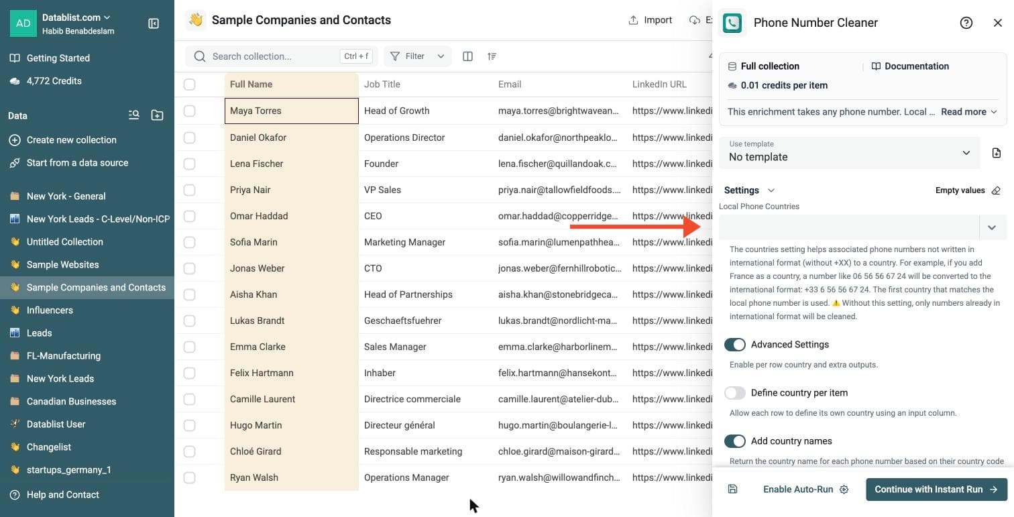
Task: Toggle Advanced Settings switch off
Action: pyautogui.click(x=735, y=345)
